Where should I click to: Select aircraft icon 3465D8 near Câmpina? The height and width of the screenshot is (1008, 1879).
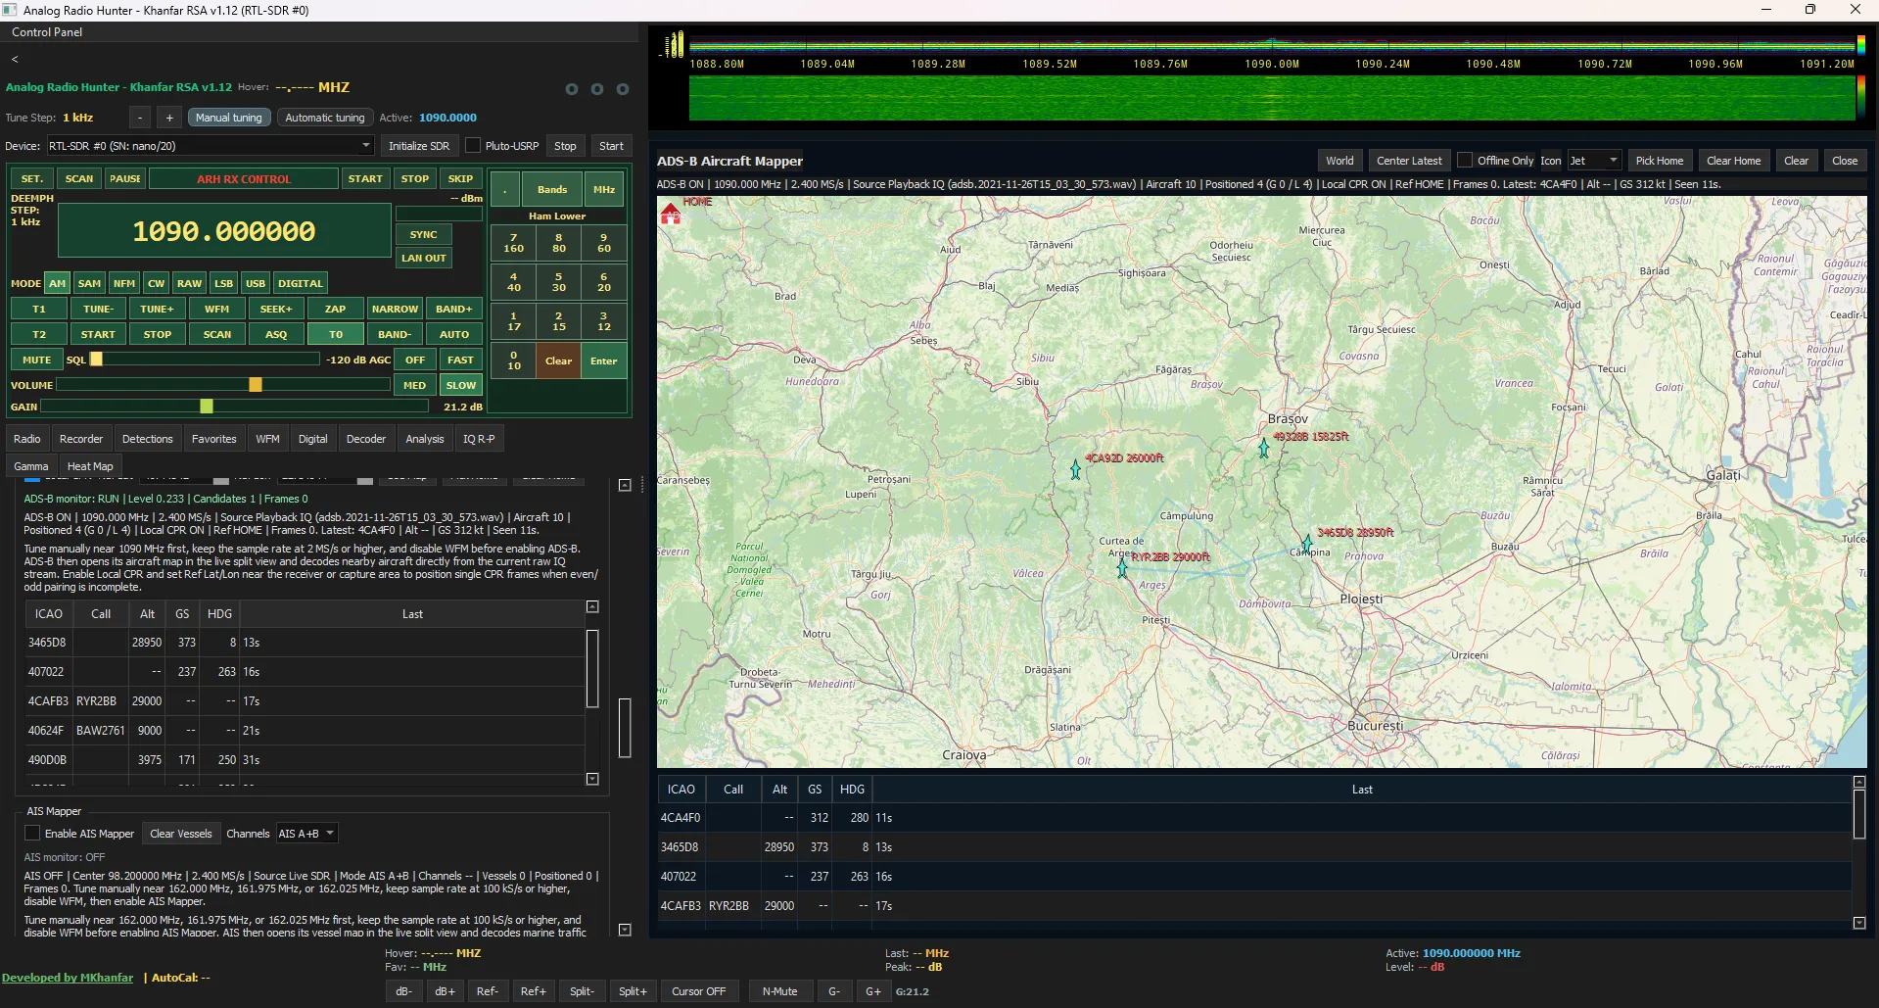point(1307,544)
